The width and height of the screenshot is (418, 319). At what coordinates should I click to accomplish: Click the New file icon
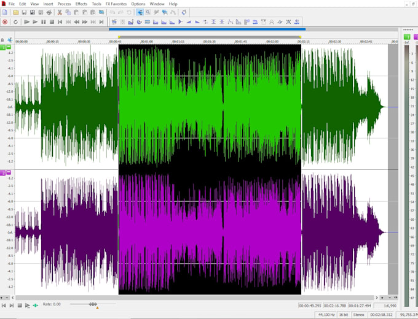click(5, 12)
